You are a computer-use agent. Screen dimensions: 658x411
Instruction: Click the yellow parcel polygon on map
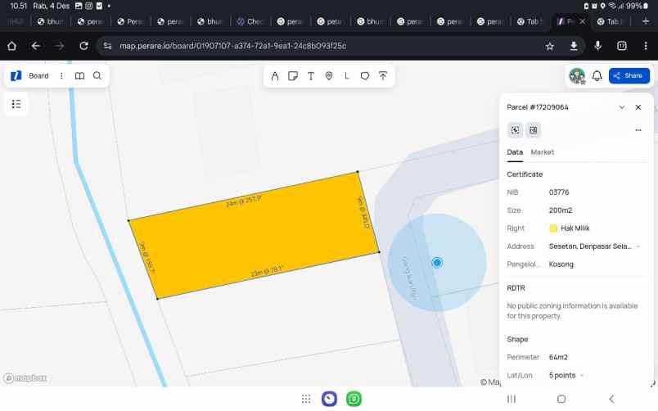pos(254,237)
